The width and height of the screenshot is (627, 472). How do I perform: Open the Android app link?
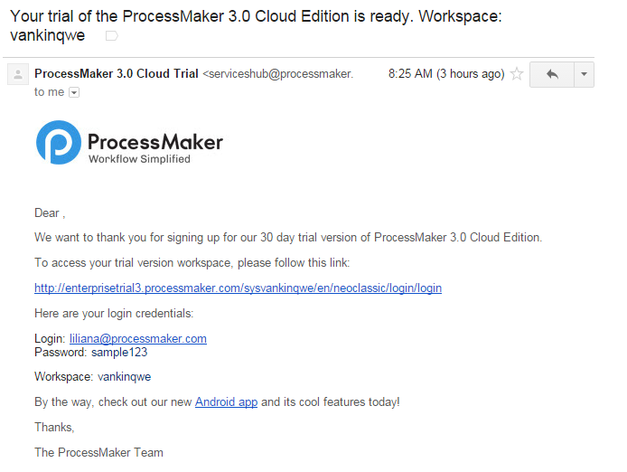coord(227,402)
